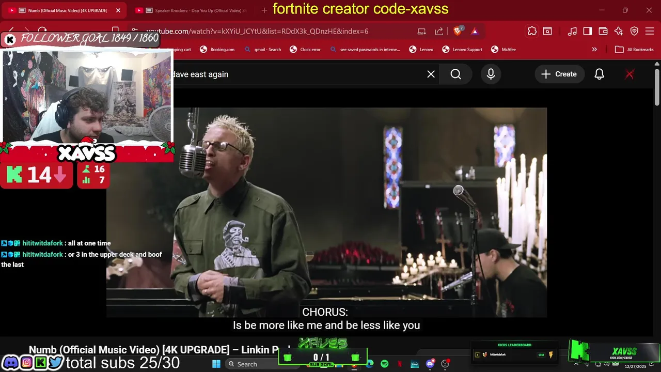Click the install app icon in address bar
This screenshot has width=661, height=372.
pyautogui.click(x=422, y=31)
